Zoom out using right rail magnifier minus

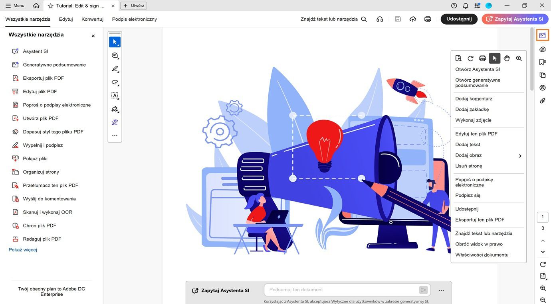tap(543, 300)
